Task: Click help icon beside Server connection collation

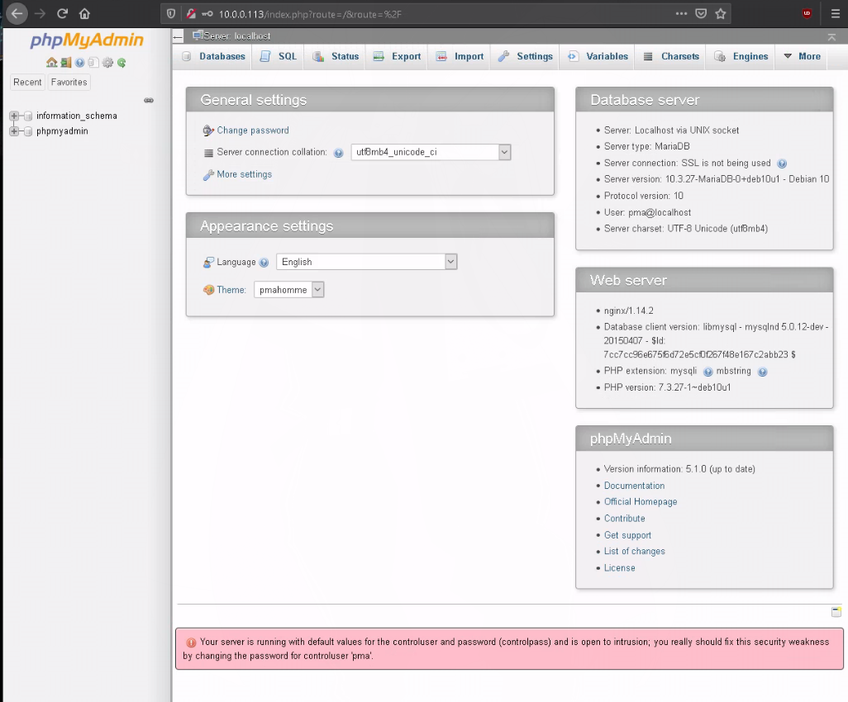Action: pyautogui.click(x=339, y=153)
